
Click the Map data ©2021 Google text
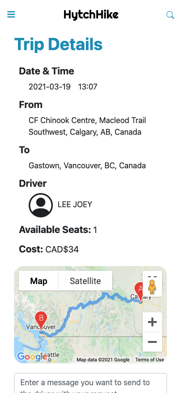coord(103,359)
